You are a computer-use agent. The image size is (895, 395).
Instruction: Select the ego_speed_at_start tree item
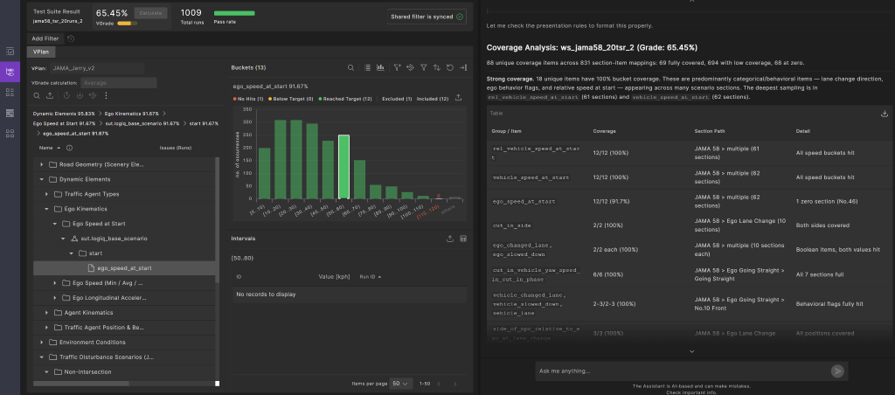point(124,268)
